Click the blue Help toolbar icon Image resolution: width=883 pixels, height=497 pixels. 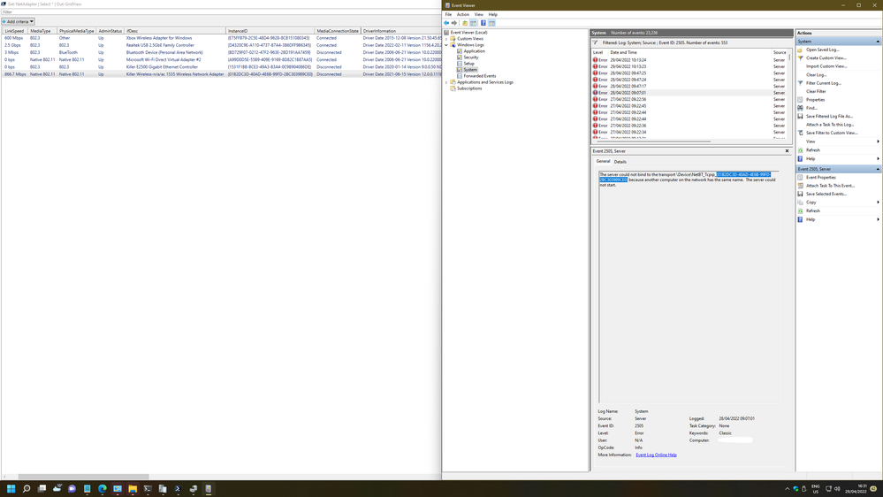(x=483, y=23)
